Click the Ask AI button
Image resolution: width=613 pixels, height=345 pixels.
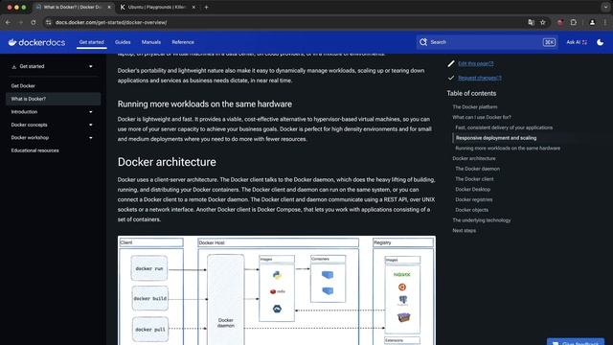point(577,42)
